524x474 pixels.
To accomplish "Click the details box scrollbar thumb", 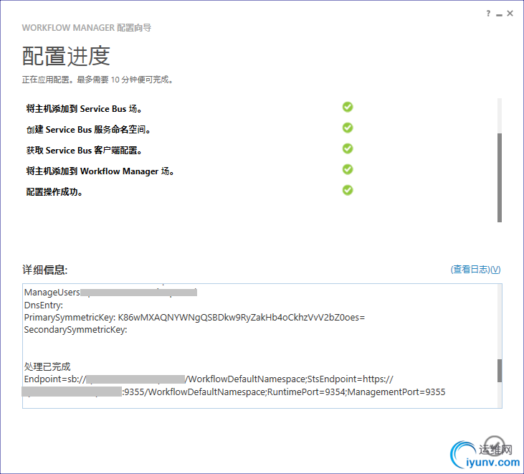I will 500,370.
